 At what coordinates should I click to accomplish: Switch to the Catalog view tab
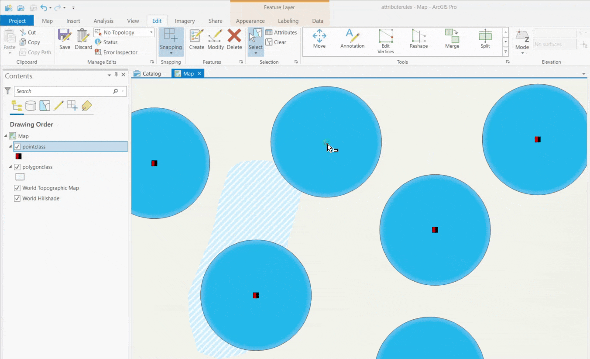click(148, 73)
